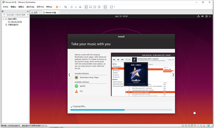Open the stretch display options dropdown arrow
This screenshot has width=214, height=128.
[x=114, y=7]
